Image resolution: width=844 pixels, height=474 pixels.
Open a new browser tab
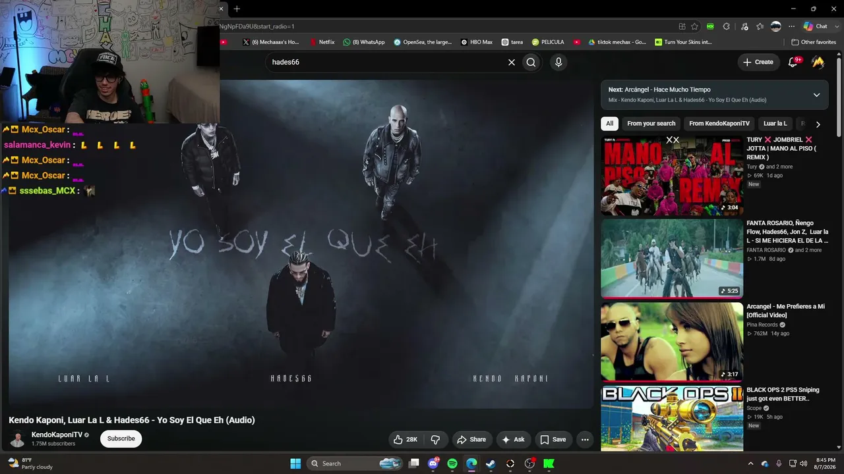(x=237, y=9)
